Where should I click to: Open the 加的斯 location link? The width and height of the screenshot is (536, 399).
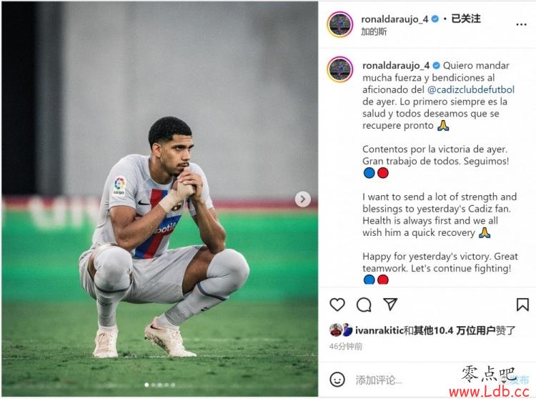click(x=374, y=31)
